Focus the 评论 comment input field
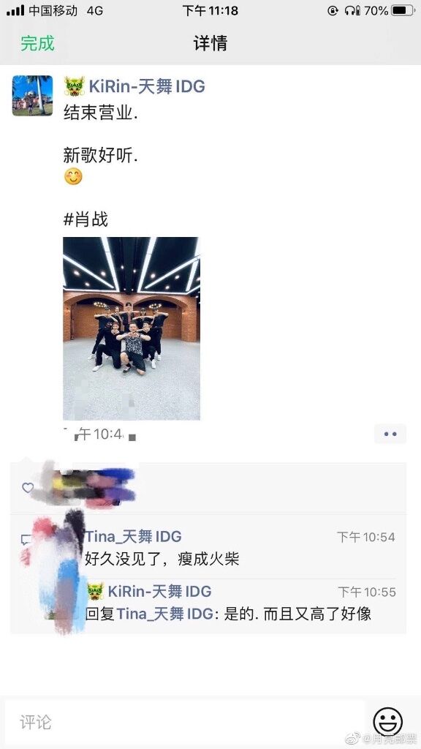The width and height of the screenshot is (421, 749). pos(184,722)
